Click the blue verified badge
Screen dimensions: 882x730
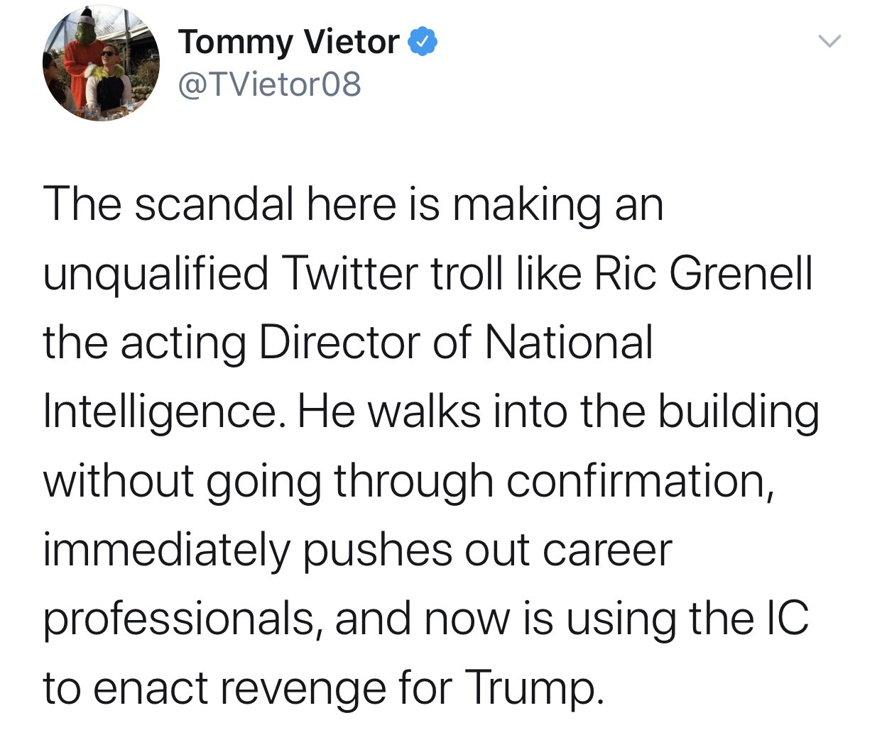[422, 43]
